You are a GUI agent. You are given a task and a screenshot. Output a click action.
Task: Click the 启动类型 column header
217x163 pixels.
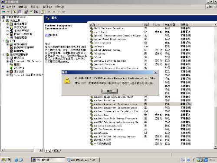click(x=171, y=25)
